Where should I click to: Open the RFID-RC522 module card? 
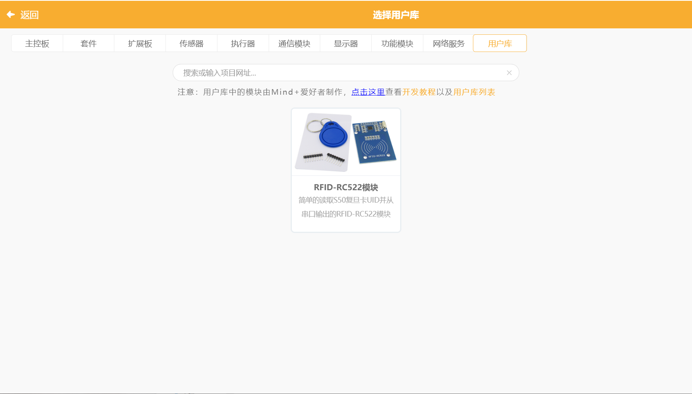click(345, 170)
